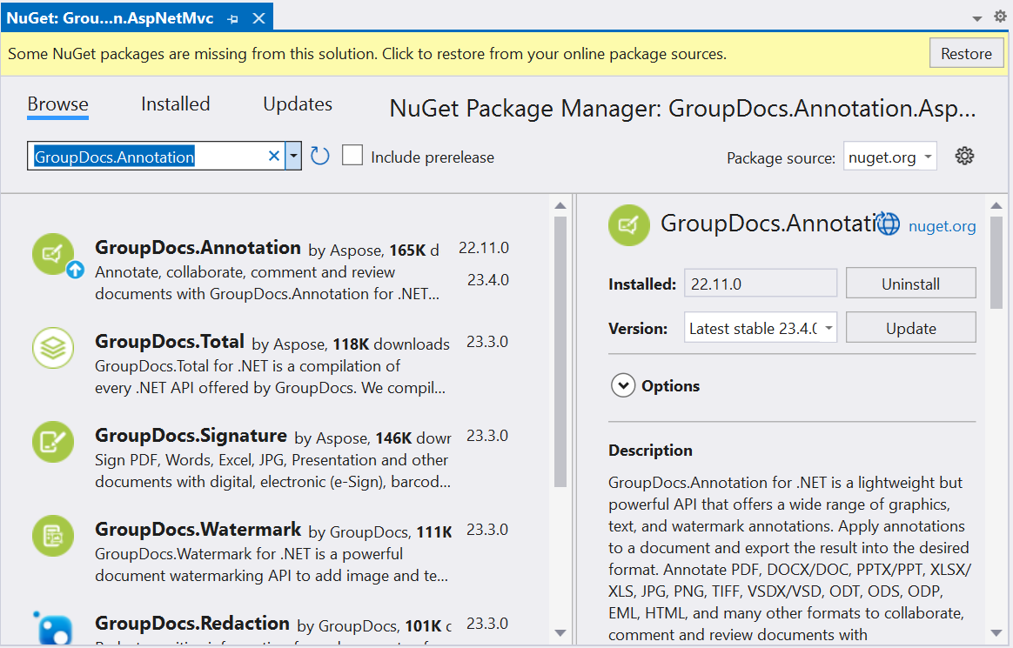The height and width of the screenshot is (648, 1013).
Task: Click the GroupDocs.Watermark package icon
Action: point(53,536)
